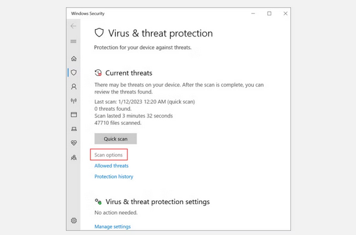Open Device performance & health heart icon

[74, 143]
